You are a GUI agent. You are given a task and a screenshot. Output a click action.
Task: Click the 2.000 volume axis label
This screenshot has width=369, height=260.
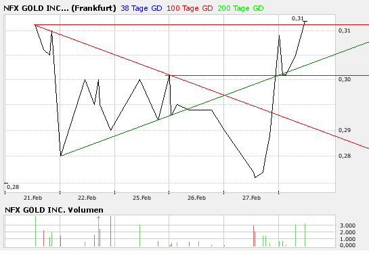347,232
